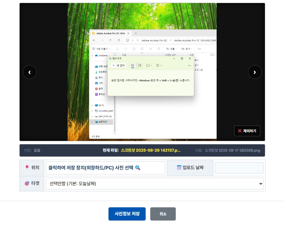Click the empty 업로드 날짜 input field
This screenshot has width=283, height=235.
pos(239,168)
